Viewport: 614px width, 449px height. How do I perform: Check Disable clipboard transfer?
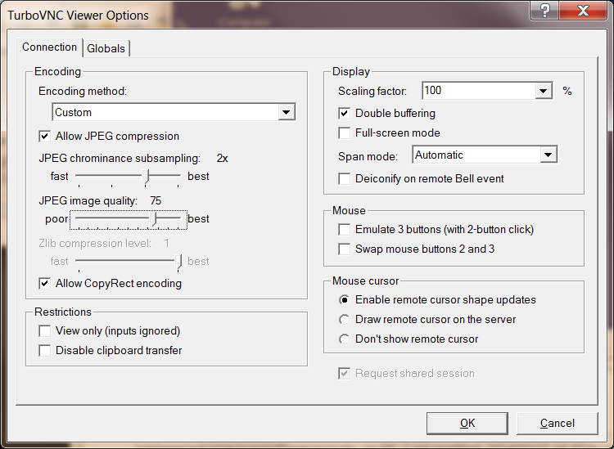pyautogui.click(x=45, y=350)
